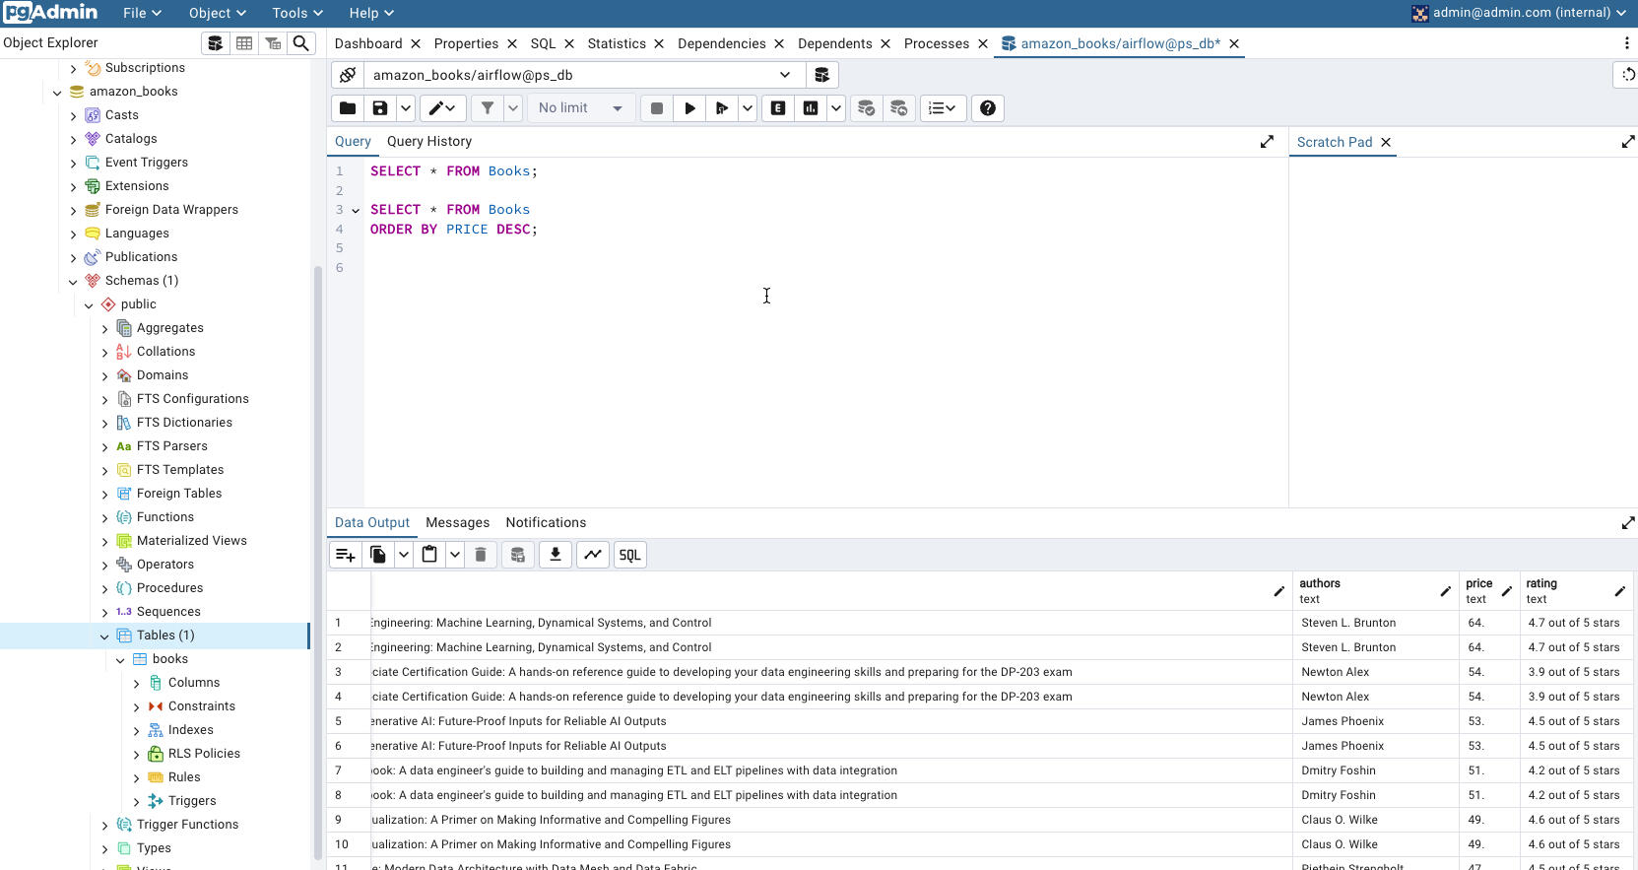Screen dimensions: 1638x870
Task: Collapse the Tables (1) tree node
Action: pyautogui.click(x=104, y=636)
